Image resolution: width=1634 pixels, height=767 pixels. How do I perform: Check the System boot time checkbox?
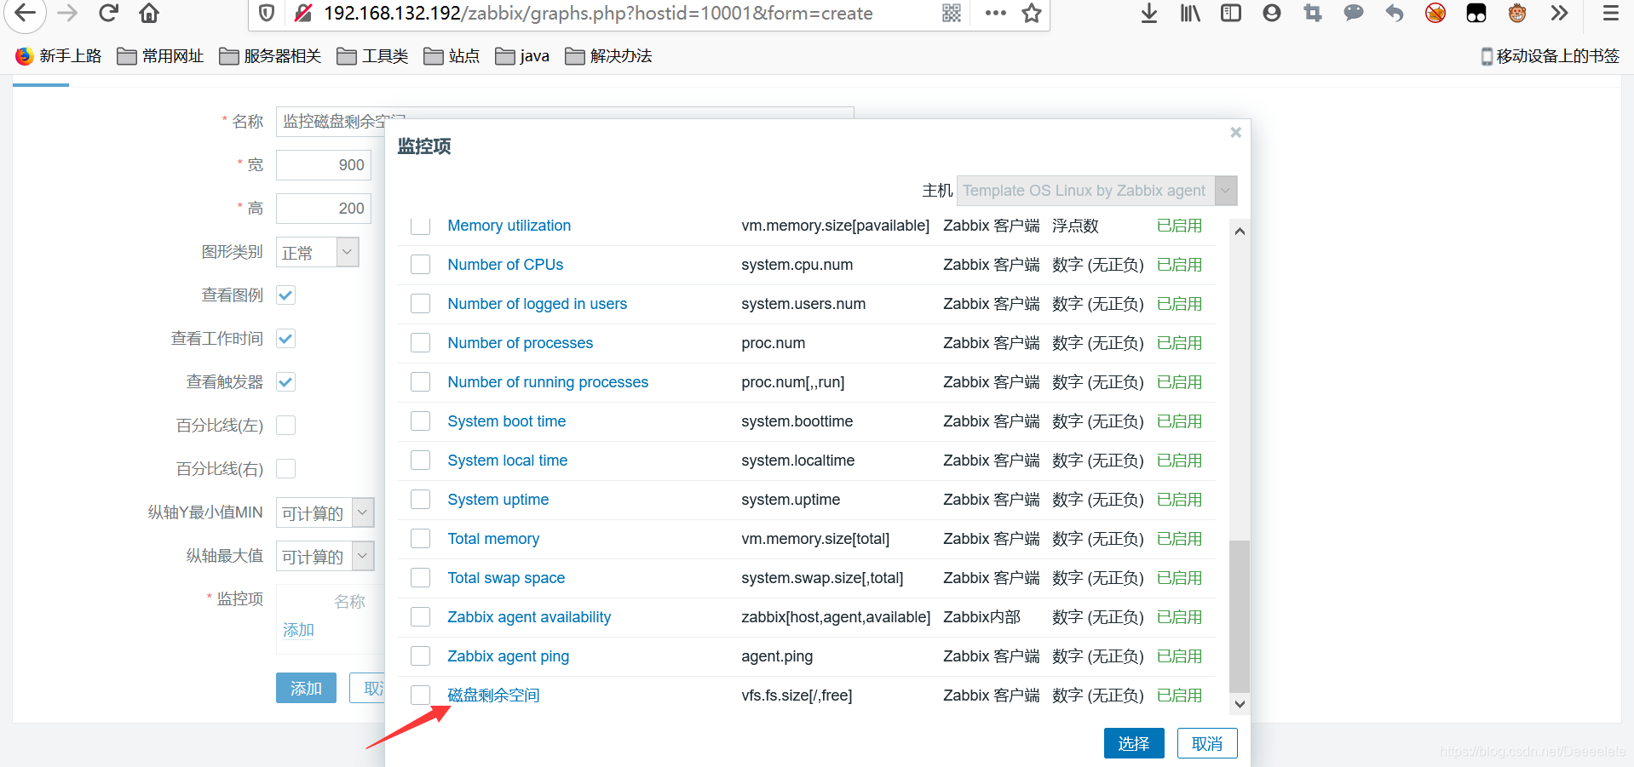pos(420,421)
